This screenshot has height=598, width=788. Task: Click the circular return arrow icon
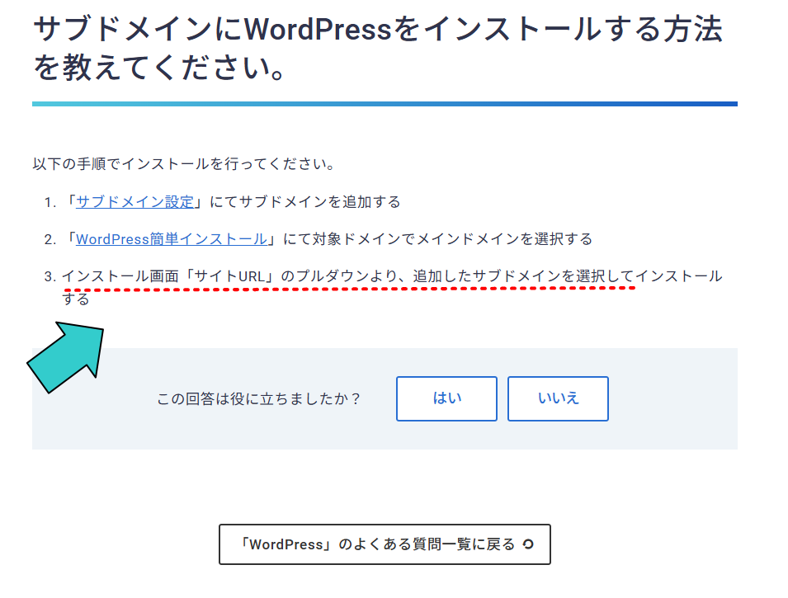(x=529, y=544)
